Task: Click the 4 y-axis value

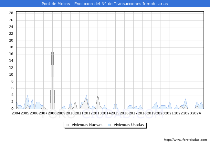Action: tap(12, 95)
